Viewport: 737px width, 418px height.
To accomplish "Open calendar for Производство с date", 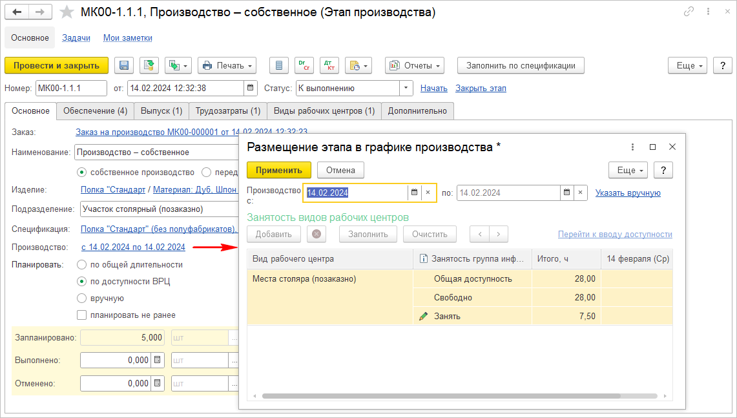I will [413, 193].
